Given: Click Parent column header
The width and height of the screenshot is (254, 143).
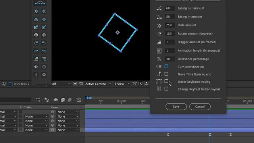Looking at the screenshot, I should click(x=55, y=107).
